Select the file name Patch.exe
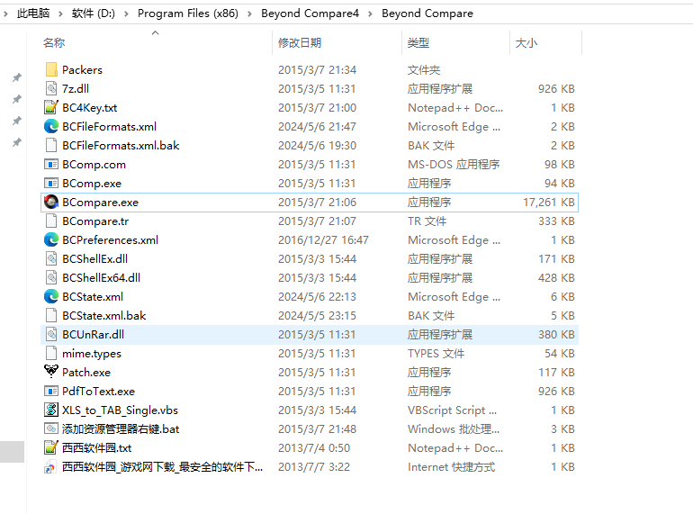This screenshot has width=693, height=514. (x=86, y=373)
